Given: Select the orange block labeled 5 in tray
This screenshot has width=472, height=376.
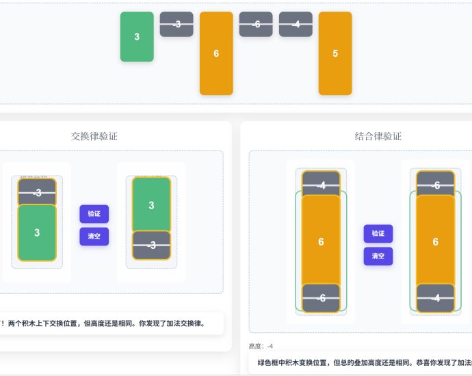Looking at the screenshot, I should 335,53.
